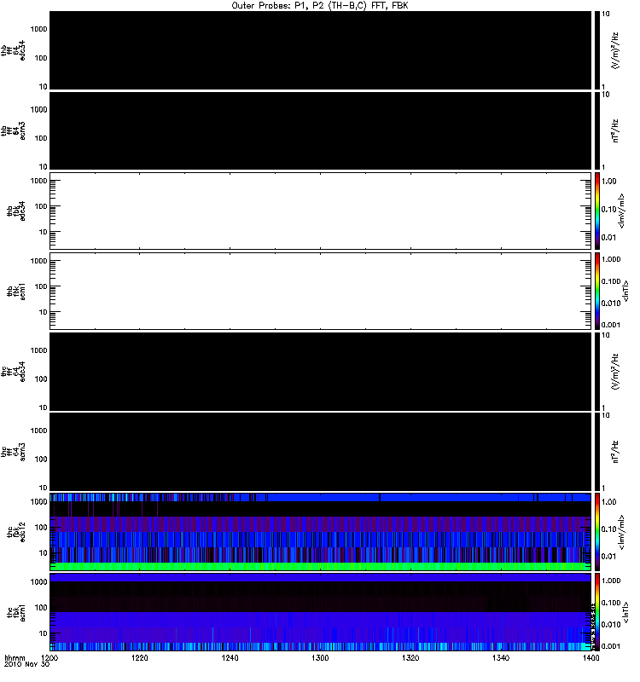
Task: Click the "thc fbk edc12" y-axis label
Action: click(16, 532)
